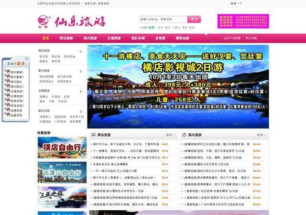Click the QQ icon beside 出境旅游2
306x215 pixels.
pyautogui.click(x=8, y=96)
